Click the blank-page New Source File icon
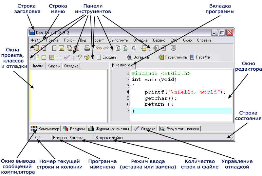This screenshot has height=176, width=262. click(x=54, y=48)
